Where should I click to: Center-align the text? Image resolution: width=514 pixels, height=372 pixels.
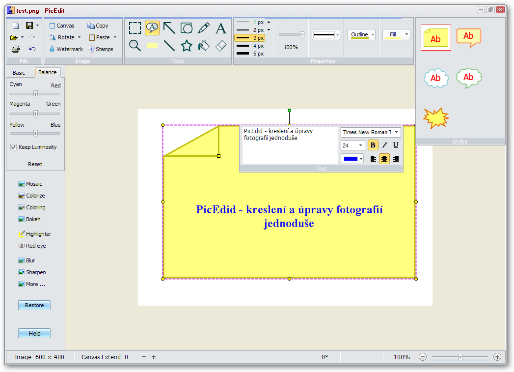pyautogui.click(x=384, y=159)
